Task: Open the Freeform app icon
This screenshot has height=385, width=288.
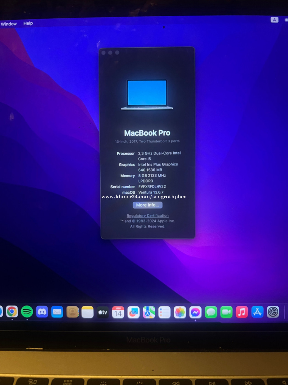Action: click(x=134, y=312)
